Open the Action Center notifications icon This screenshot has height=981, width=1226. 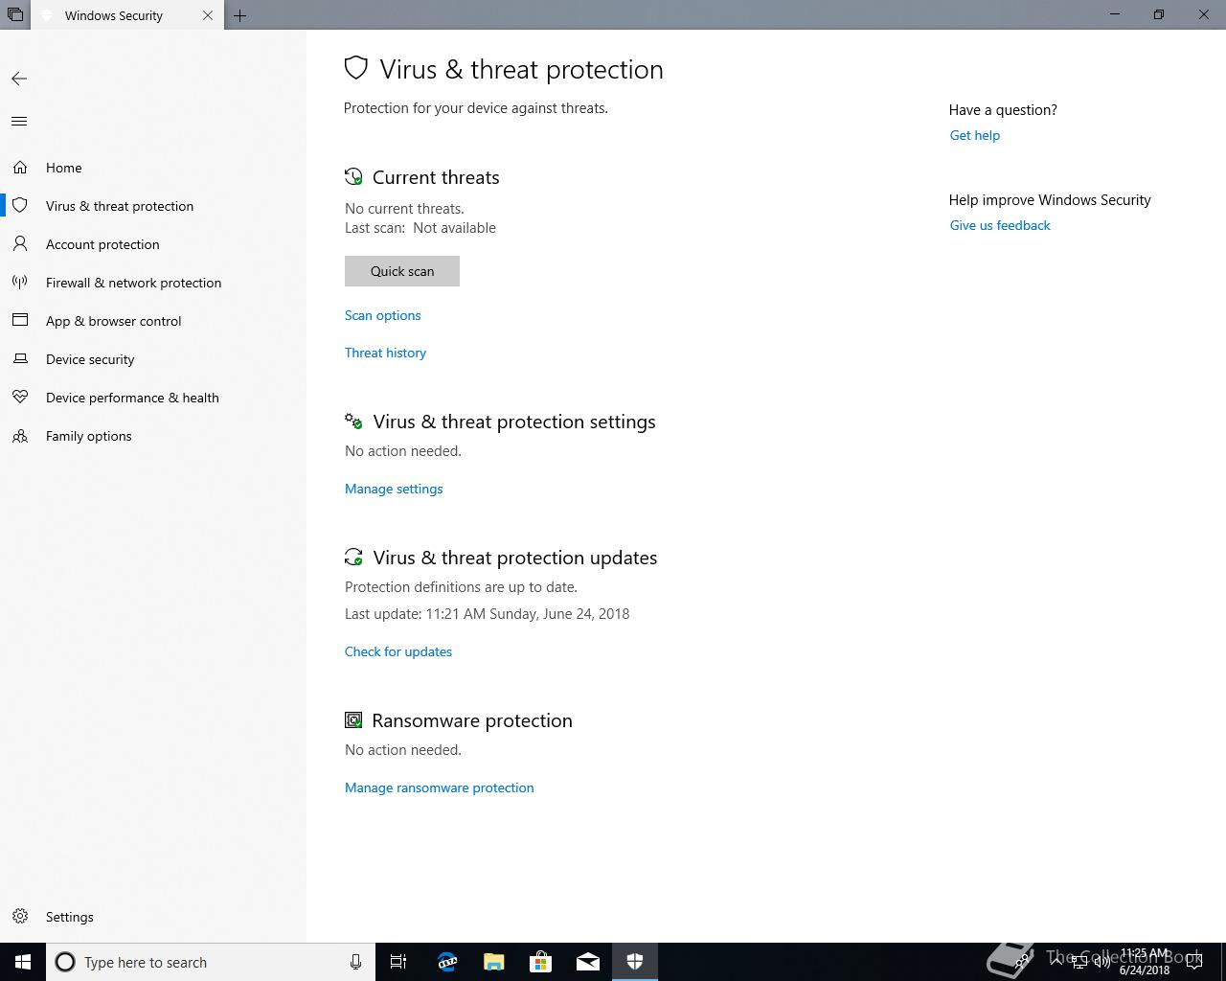[x=1194, y=962]
